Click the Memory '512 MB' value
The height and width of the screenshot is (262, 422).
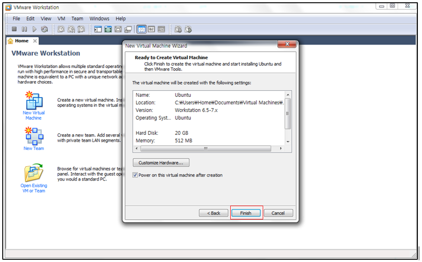coord(184,141)
